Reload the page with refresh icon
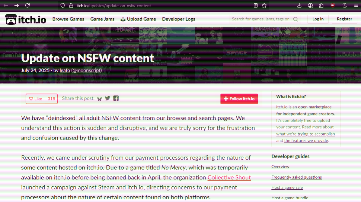Image resolution: width=361 pixels, height=202 pixels. 27,5
